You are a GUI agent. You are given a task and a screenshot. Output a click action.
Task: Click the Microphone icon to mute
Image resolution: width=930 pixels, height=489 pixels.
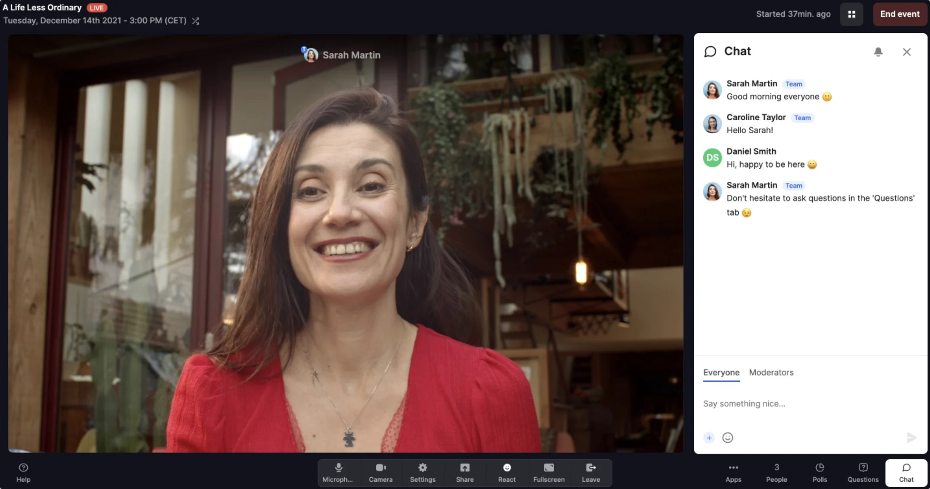click(x=337, y=468)
